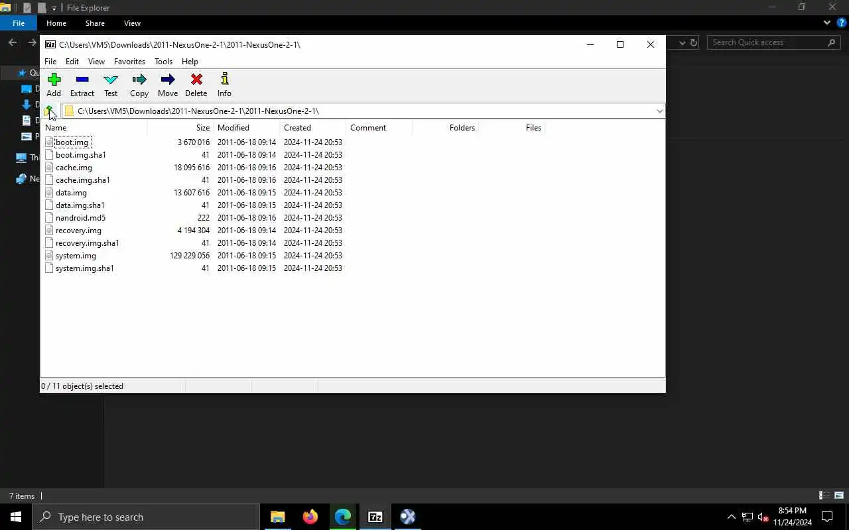Click the muted volume tray icon

pyautogui.click(x=763, y=517)
